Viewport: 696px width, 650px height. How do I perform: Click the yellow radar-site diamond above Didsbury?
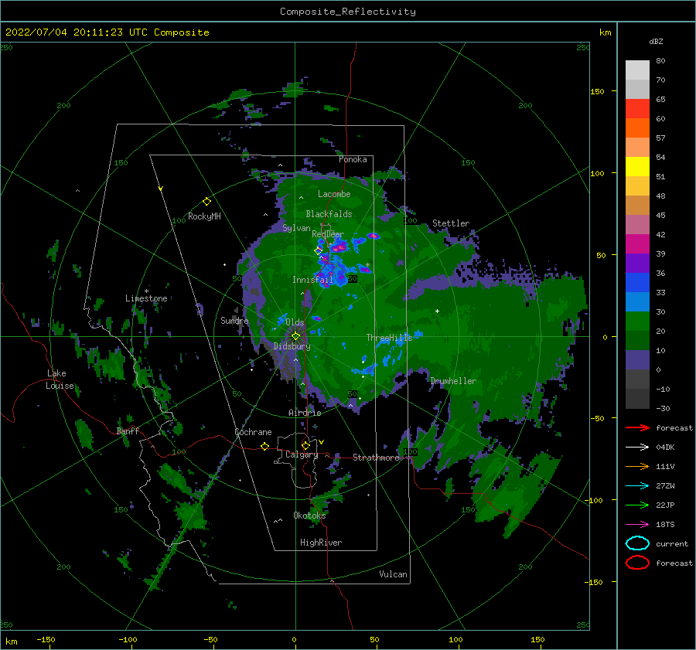point(295,336)
